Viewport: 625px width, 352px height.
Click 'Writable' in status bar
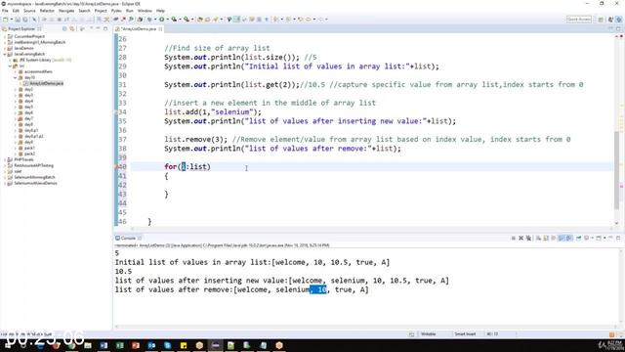tap(429, 334)
